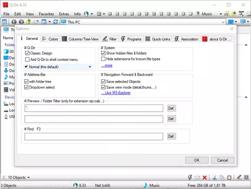This screenshot has width=251, height=189.
Task: Click the green refresh icon in toolbar
Action: point(56,22)
